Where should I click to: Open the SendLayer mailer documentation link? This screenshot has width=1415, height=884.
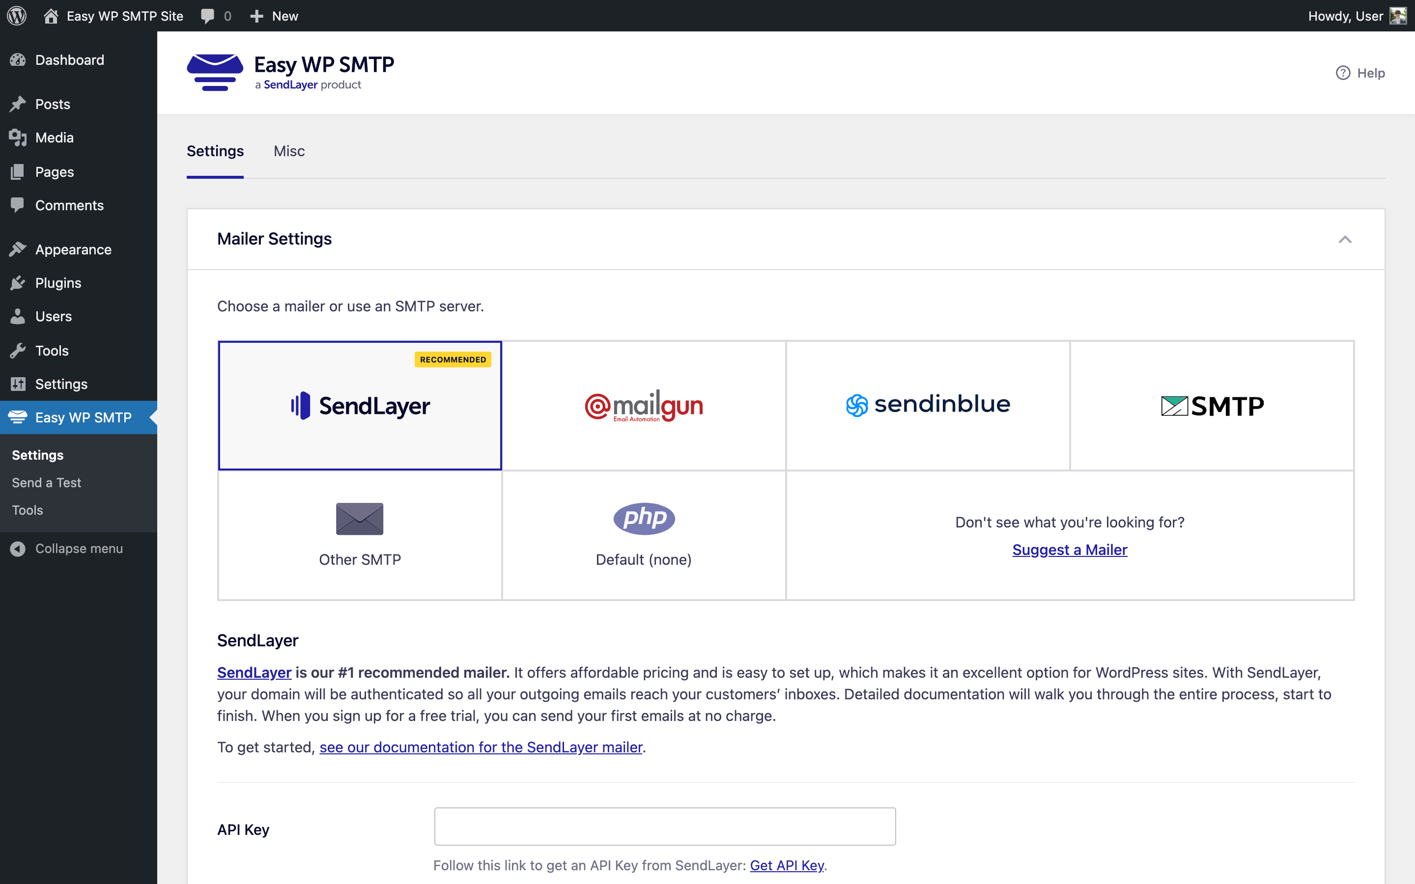(x=481, y=747)
